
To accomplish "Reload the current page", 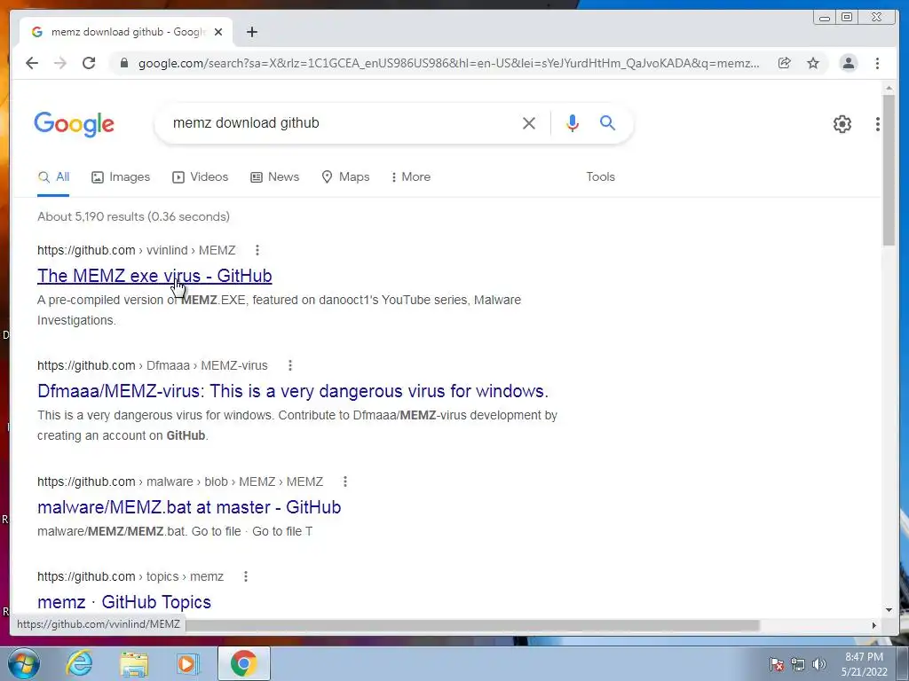I will click(x=89, y=63).
